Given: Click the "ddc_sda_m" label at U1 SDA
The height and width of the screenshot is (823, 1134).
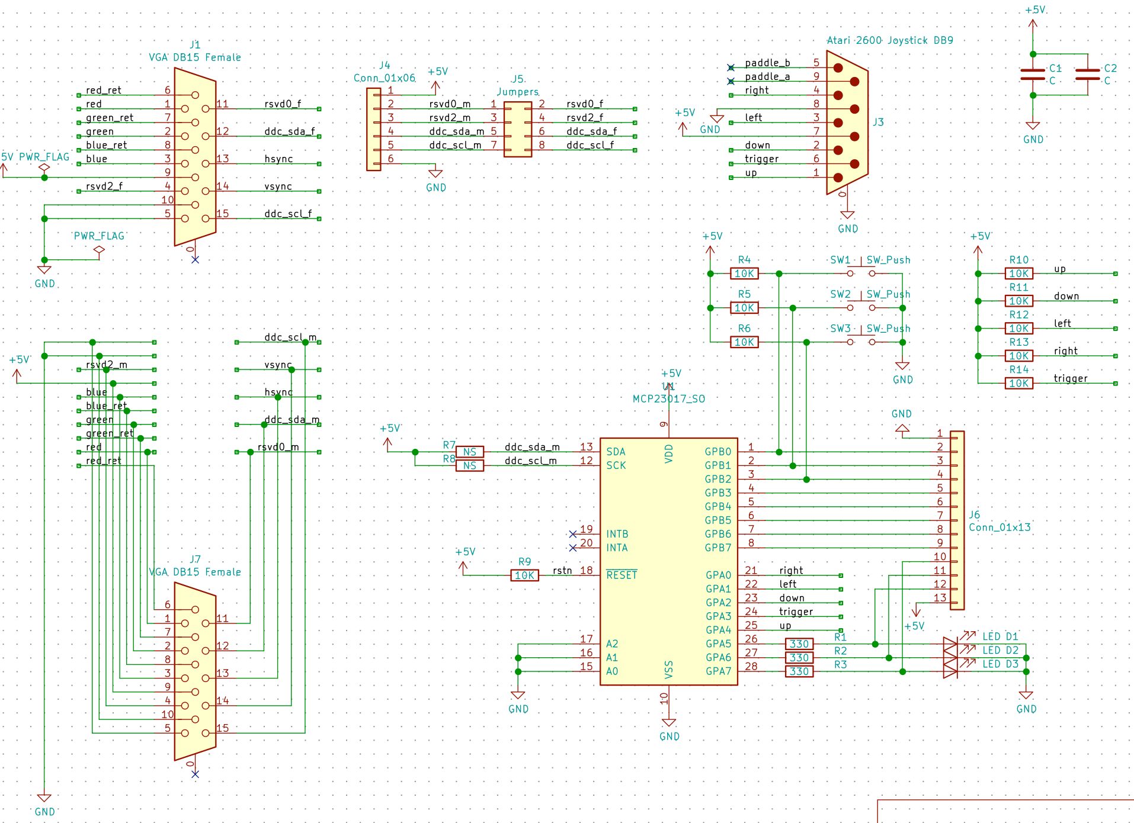Looking at the screenshot, I should tap(532, 446).
